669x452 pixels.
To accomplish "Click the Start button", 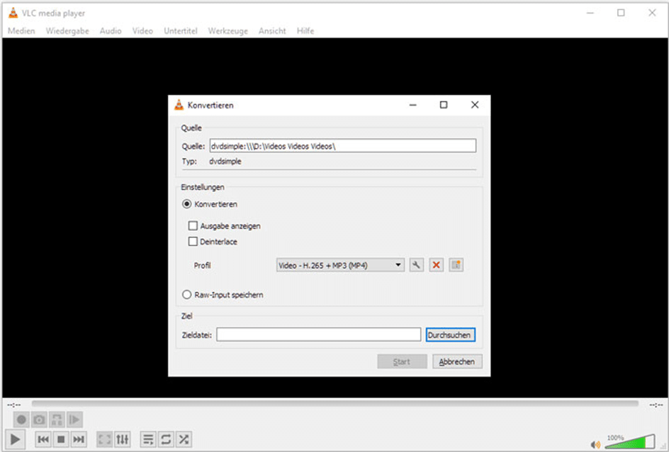I will click(x=402, y=361).
